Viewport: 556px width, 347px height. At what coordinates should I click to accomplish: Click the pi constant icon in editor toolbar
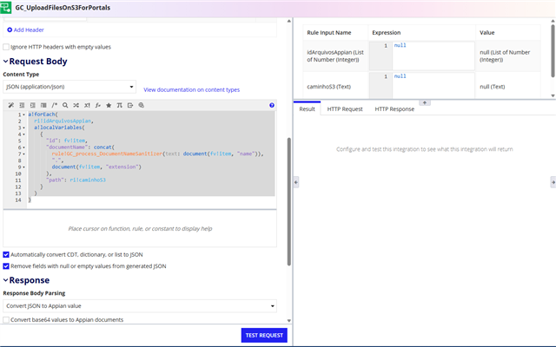119,105
